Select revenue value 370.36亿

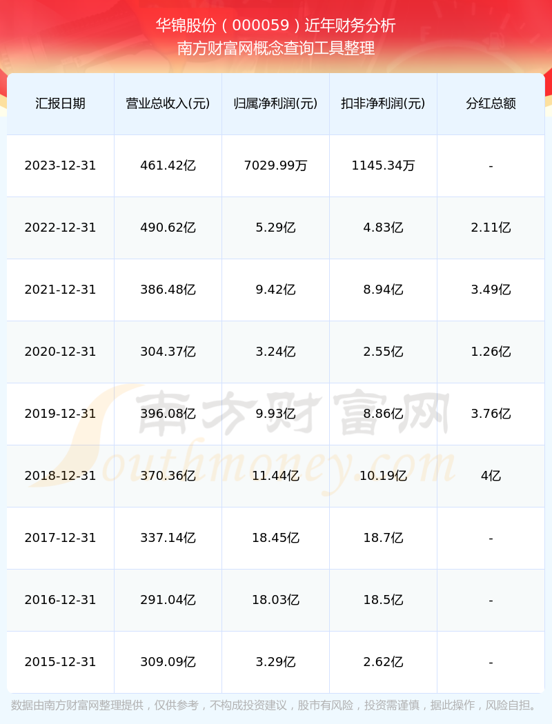coord(168,476)
